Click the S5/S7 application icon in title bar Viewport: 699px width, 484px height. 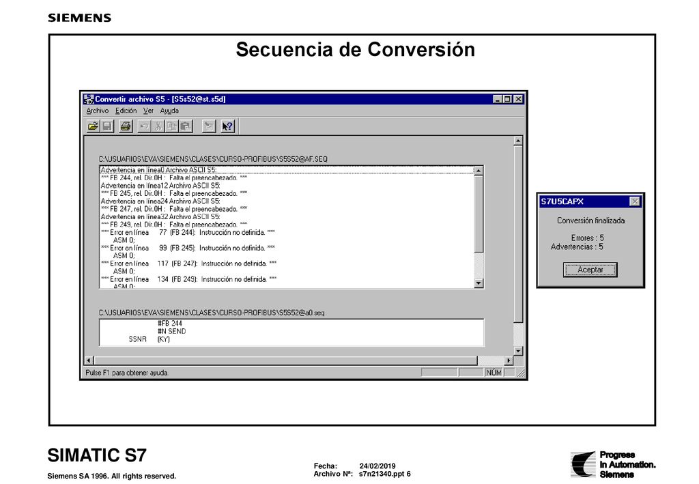tap(88, 99)
